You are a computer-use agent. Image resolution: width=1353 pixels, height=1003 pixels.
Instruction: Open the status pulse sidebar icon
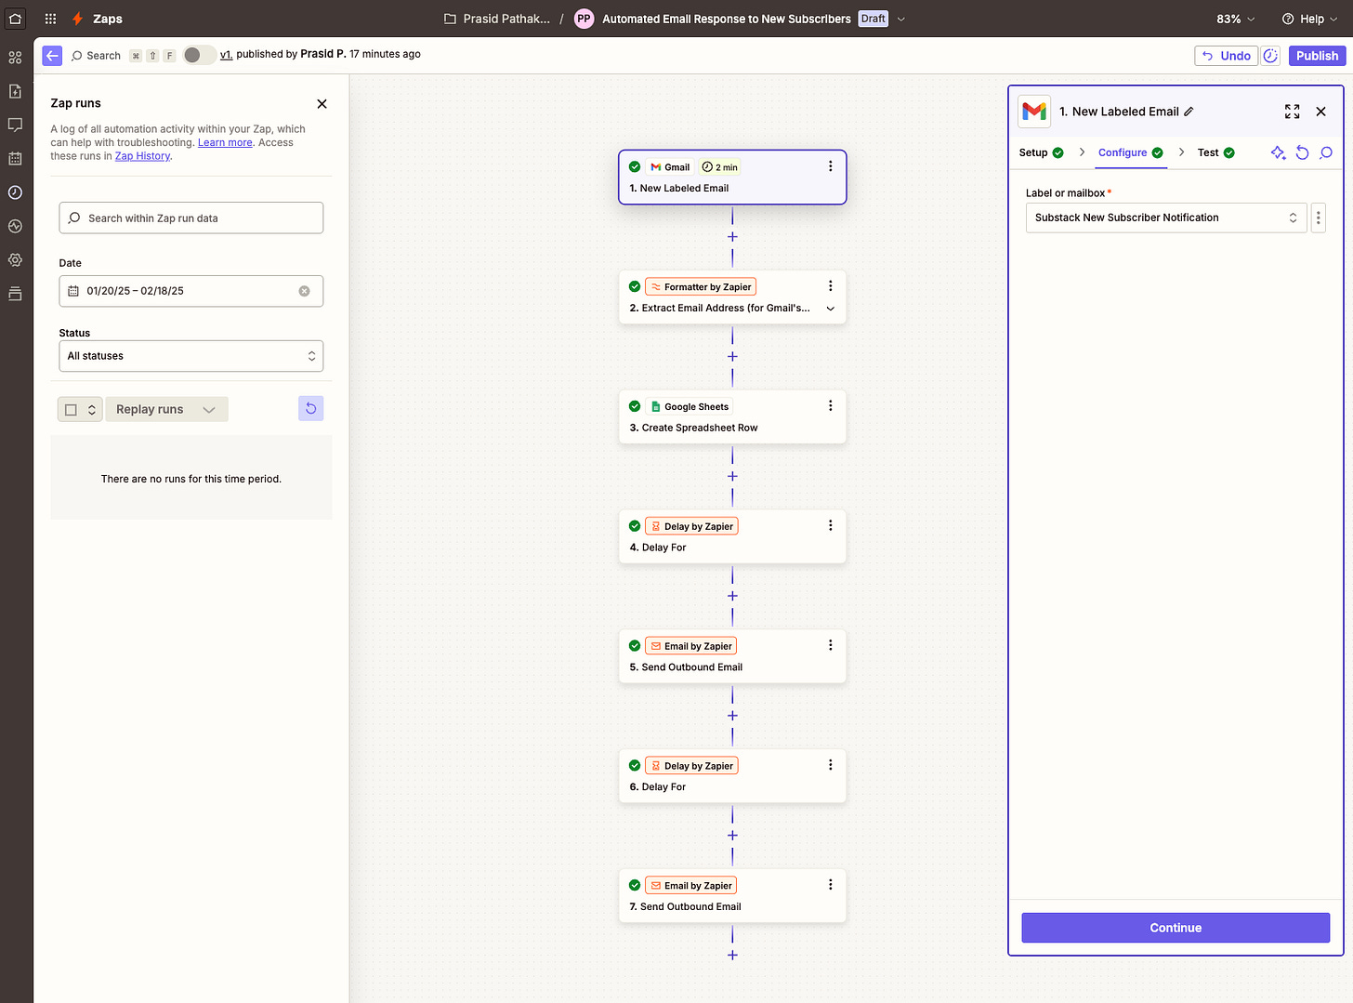pos(15,226)
